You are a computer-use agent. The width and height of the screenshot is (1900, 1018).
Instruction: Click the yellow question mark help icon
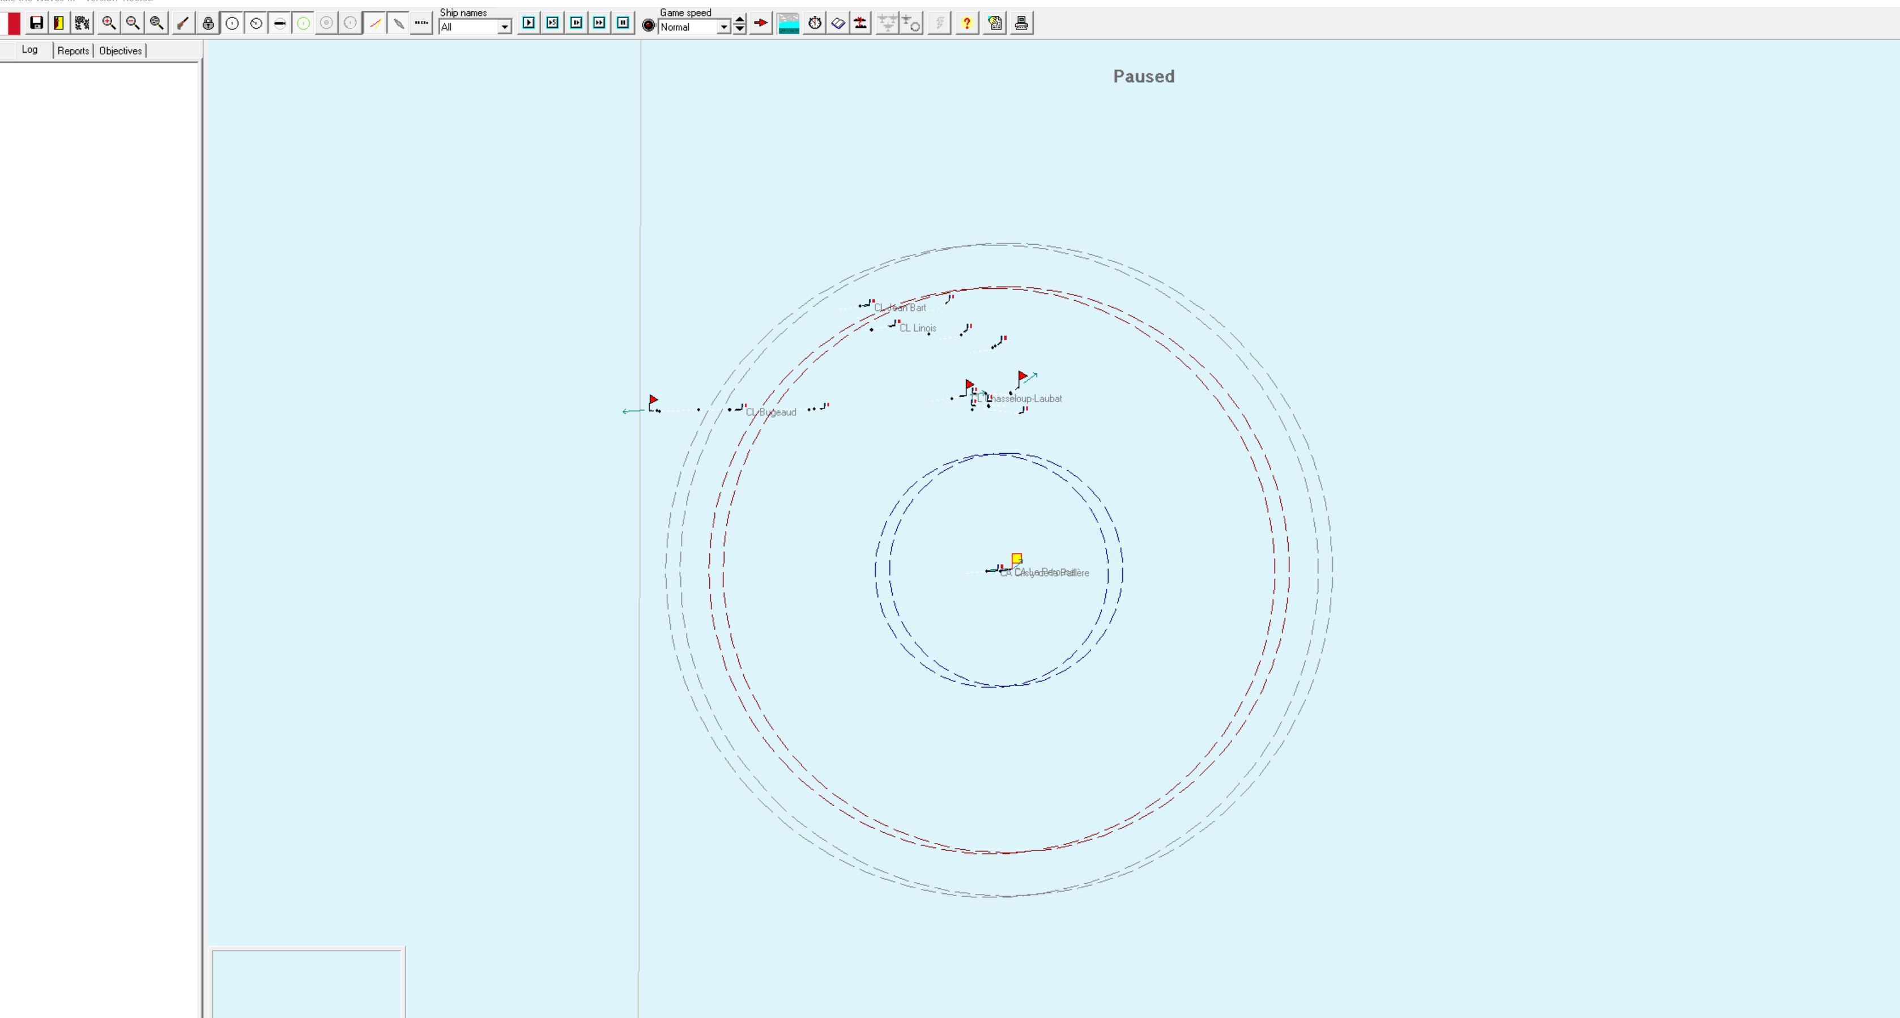point(966,24)
